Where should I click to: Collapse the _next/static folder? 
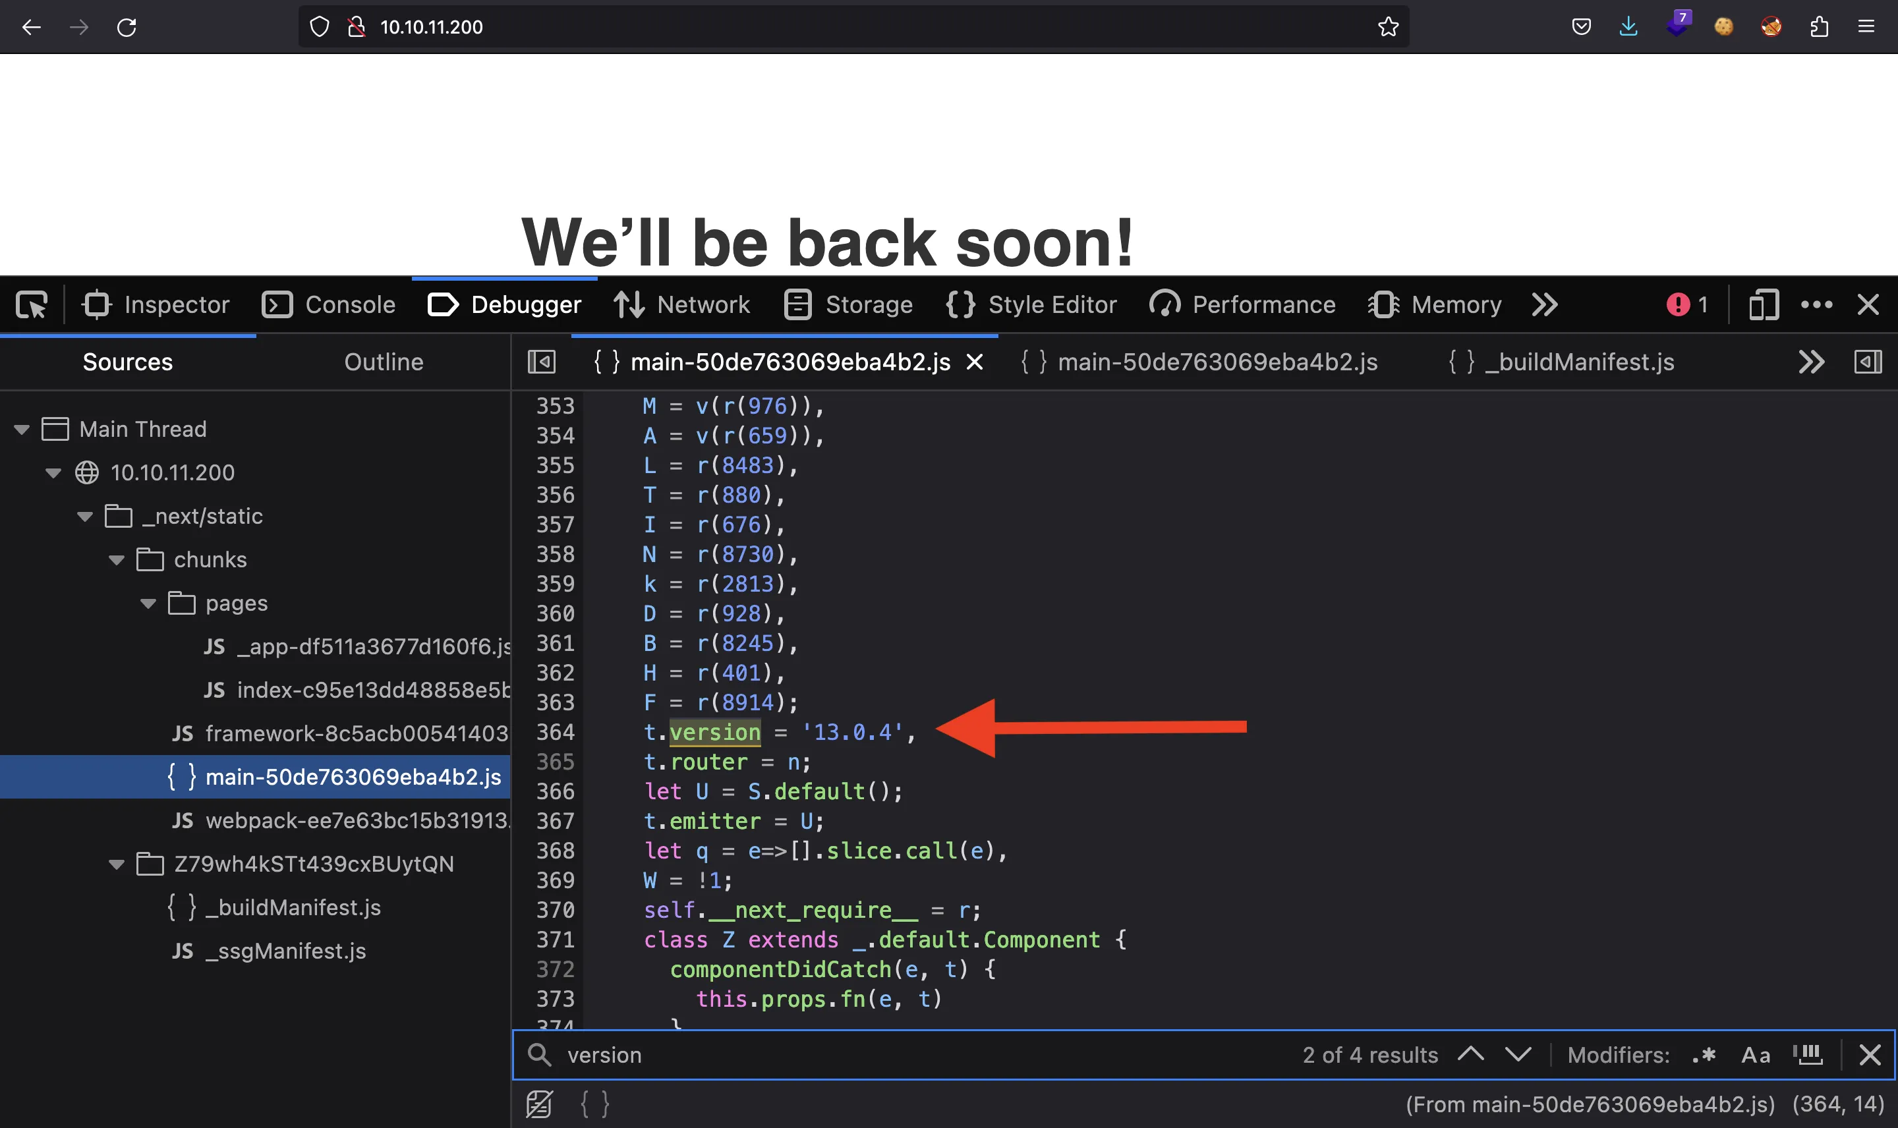click(84, 517)
